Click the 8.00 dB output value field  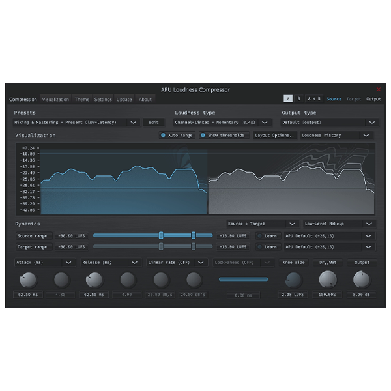tap(361, 295)
